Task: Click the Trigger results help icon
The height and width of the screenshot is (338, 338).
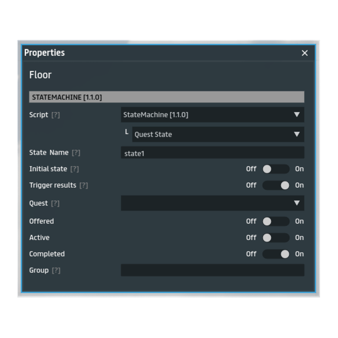Action: 84,185
